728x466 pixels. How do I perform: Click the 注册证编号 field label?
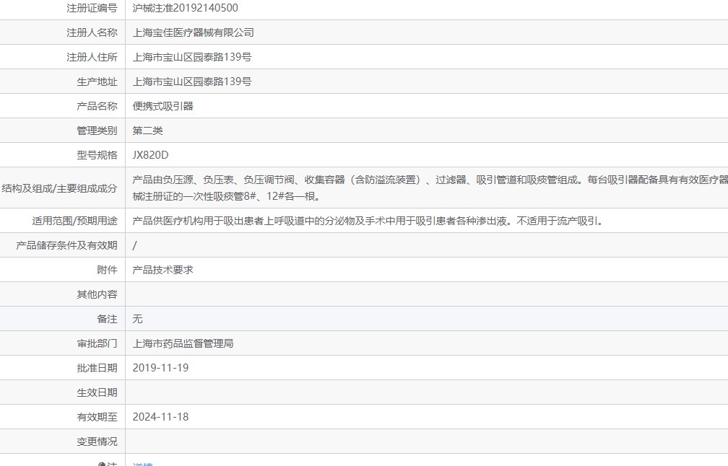[92, 8]
